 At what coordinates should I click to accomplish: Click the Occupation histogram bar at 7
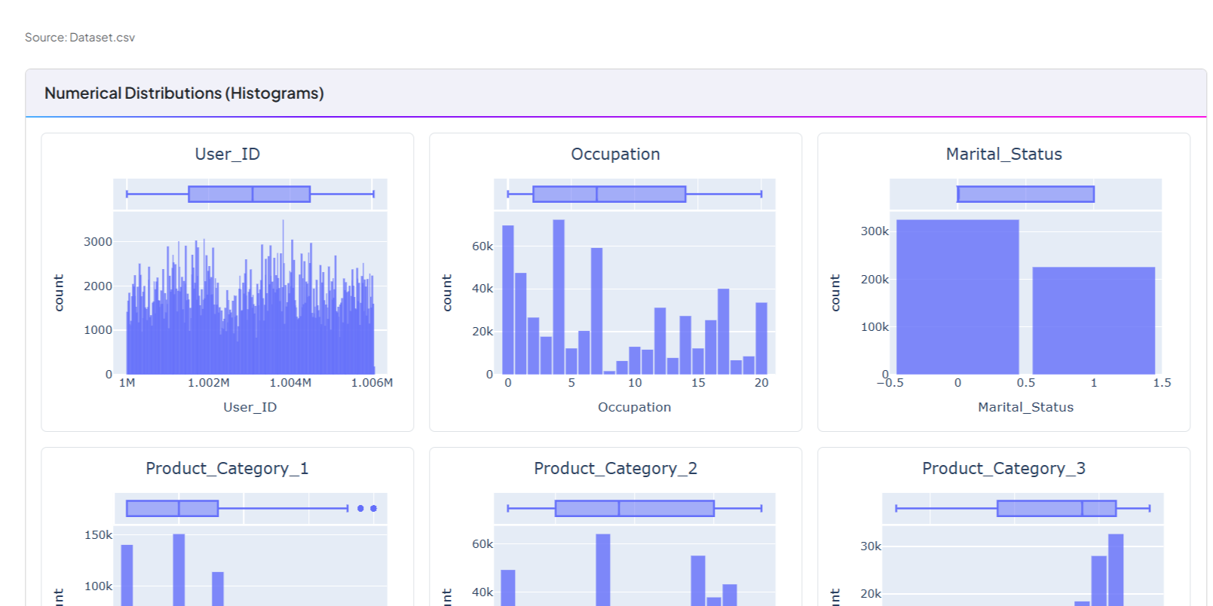point(596,311)
